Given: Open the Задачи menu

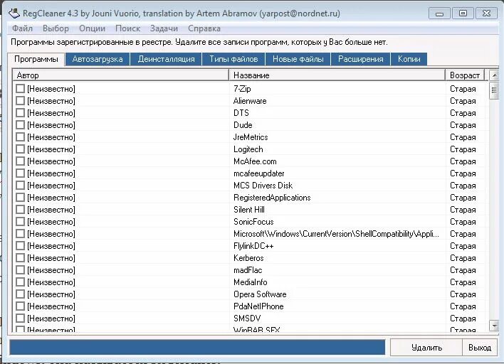Looking at the screenshot, I should click(x=164, y=28).
